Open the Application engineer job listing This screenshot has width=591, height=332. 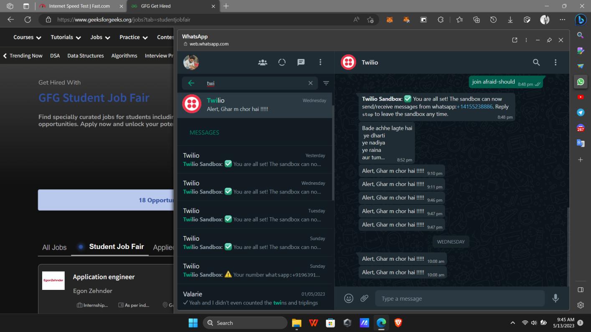(x=104, y=277)
